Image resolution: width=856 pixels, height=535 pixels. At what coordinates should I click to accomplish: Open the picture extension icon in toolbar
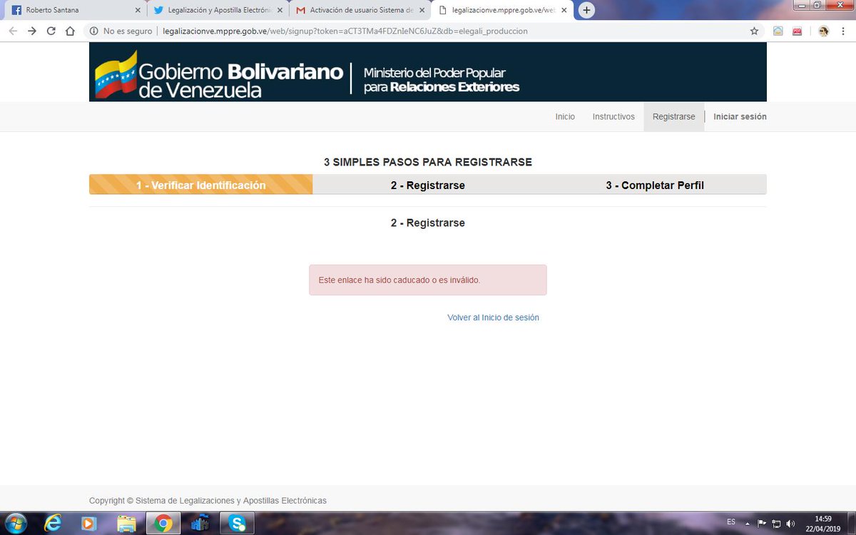pyautogui.click(x=778, y=31)
